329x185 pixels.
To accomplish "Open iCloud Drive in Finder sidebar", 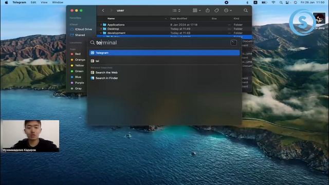I will 81,29.
